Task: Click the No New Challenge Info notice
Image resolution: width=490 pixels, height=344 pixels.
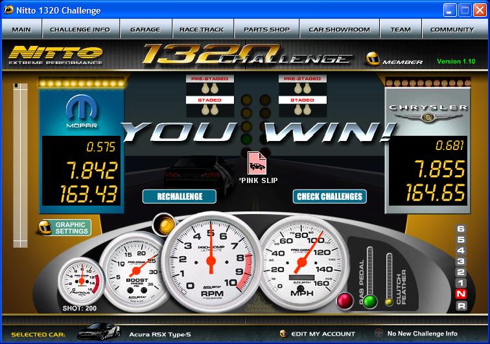Action: point(422,334)
